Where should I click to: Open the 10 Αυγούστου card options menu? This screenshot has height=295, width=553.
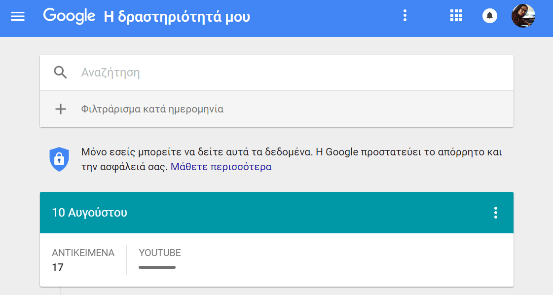495,213
